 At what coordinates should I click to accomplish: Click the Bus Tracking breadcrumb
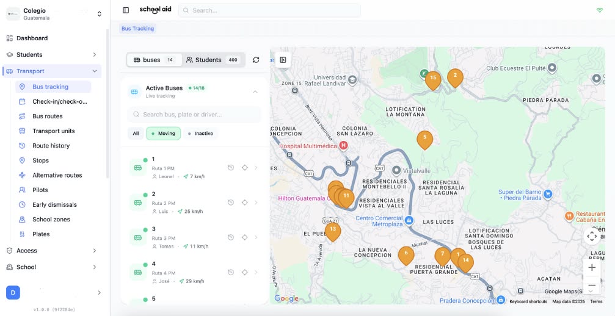[137, 29]
